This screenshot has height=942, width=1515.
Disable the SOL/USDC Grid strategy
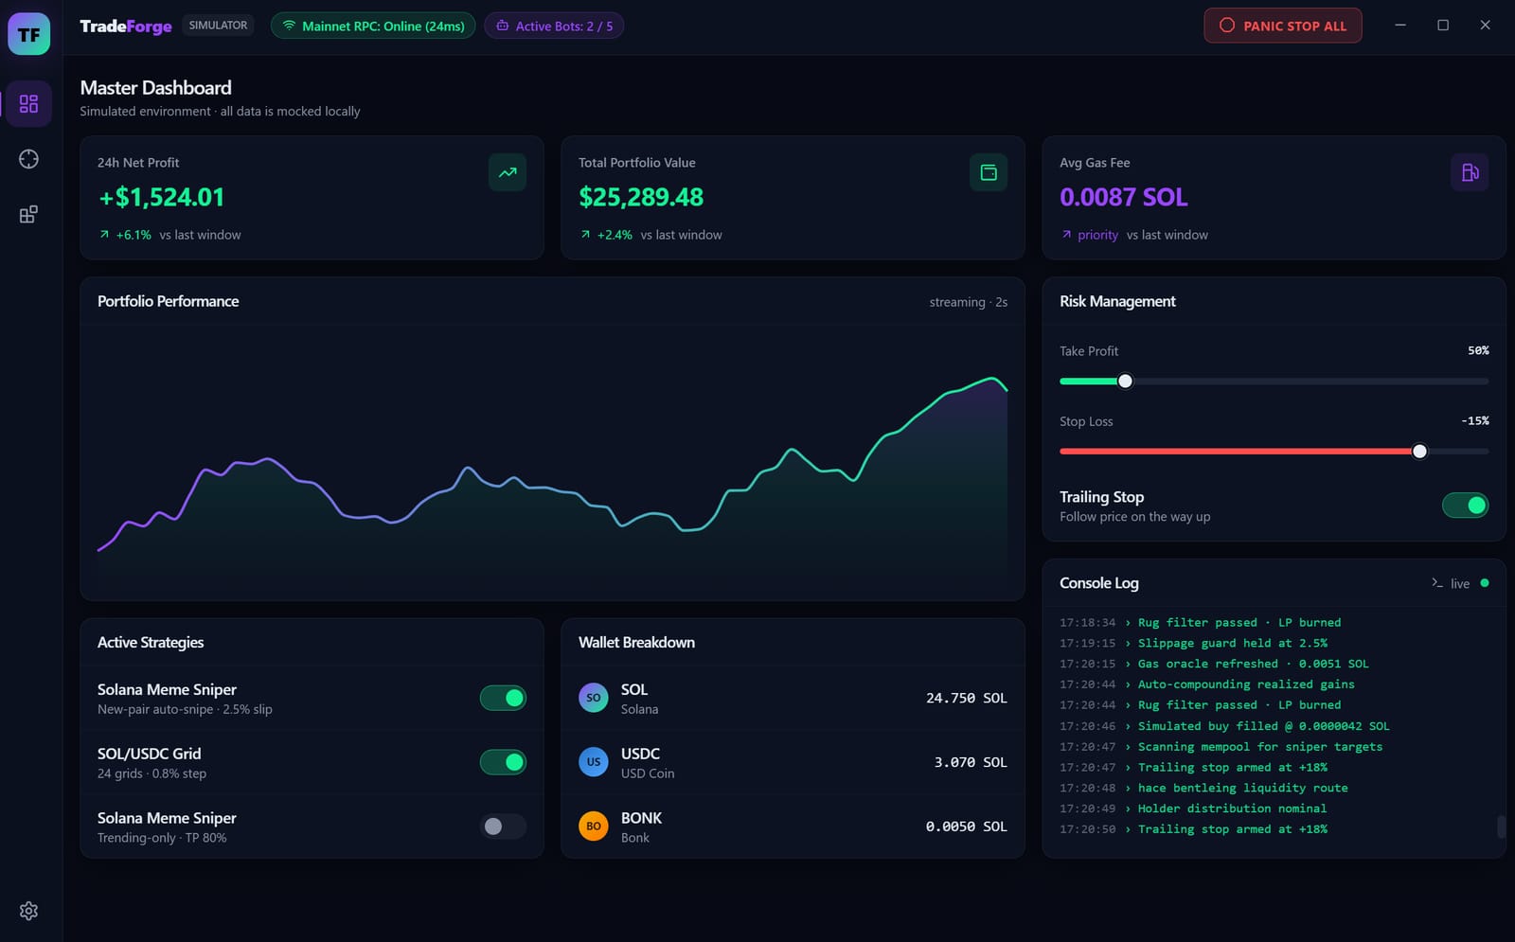tap(503, 762)
